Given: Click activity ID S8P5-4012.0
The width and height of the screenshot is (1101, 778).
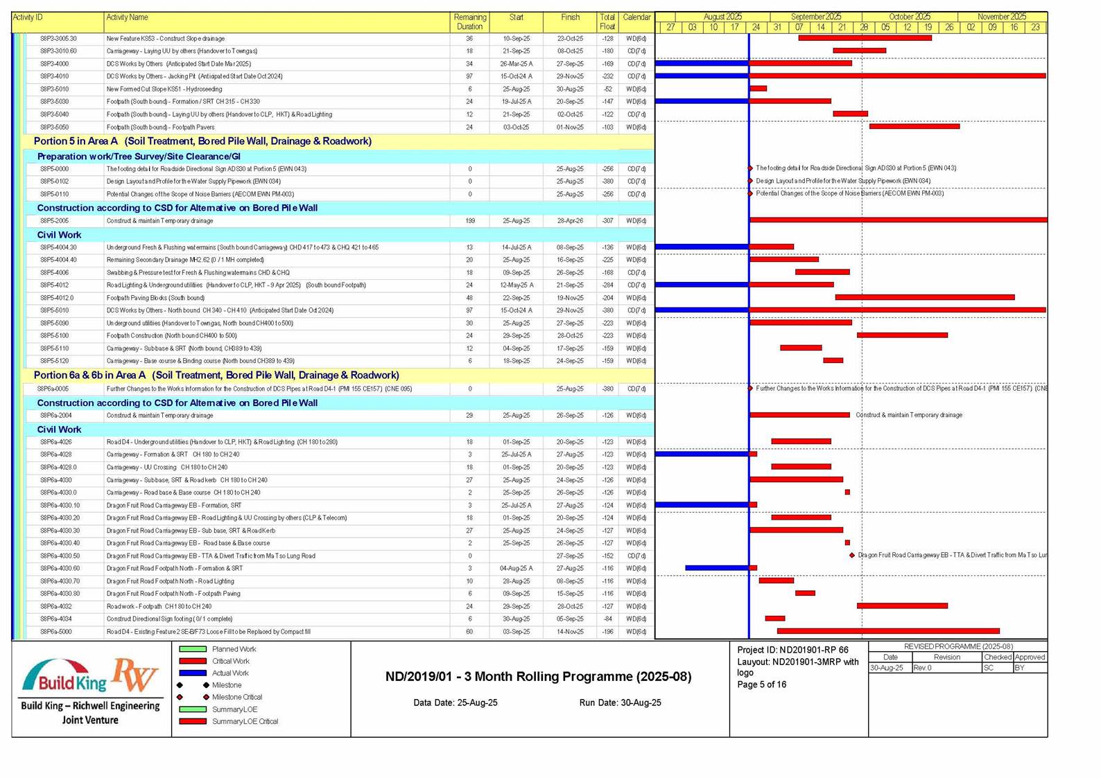Looking at the screenshot, I should 57,298.
